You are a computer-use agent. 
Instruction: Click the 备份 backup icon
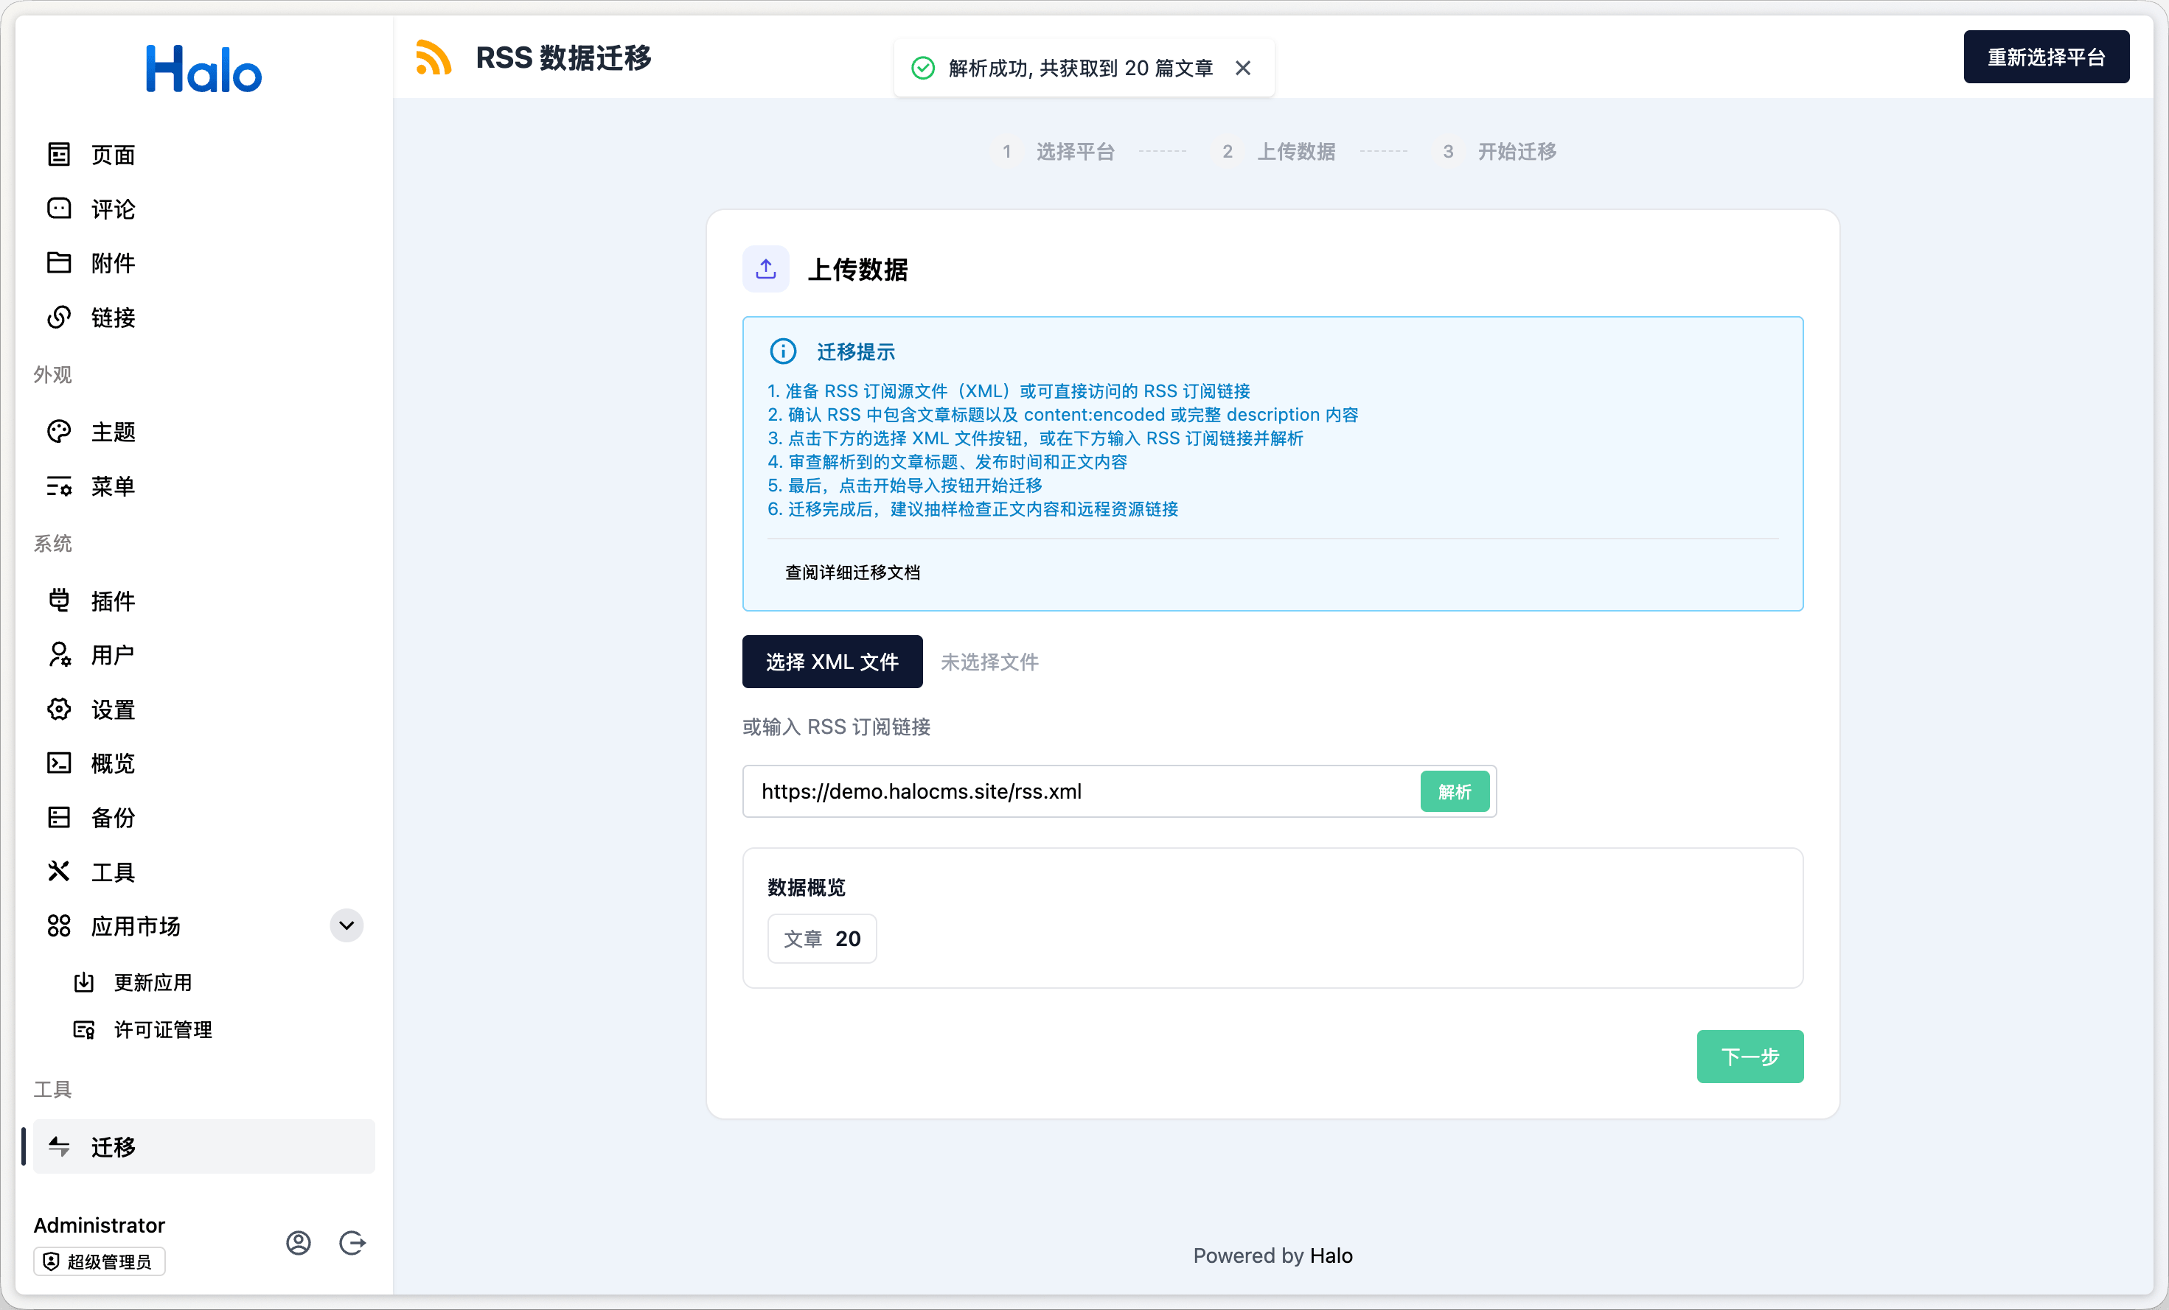(x=59, y=817)
